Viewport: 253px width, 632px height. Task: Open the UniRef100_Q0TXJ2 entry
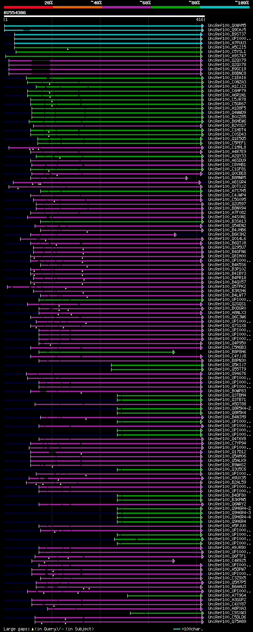pyautogui.click(x=227, y=186)
